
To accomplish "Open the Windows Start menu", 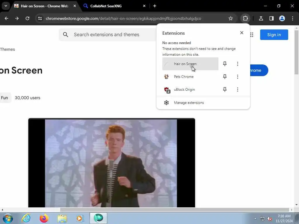I will [8, 218].
